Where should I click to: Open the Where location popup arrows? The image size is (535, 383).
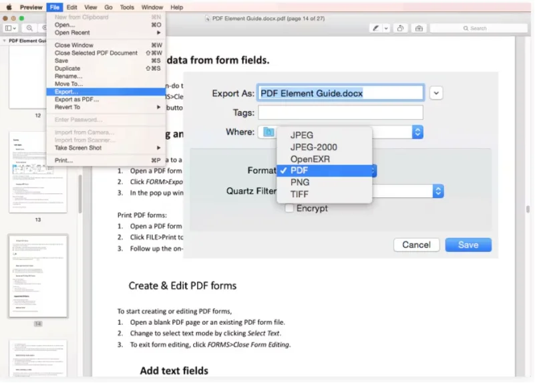[417, 132]
